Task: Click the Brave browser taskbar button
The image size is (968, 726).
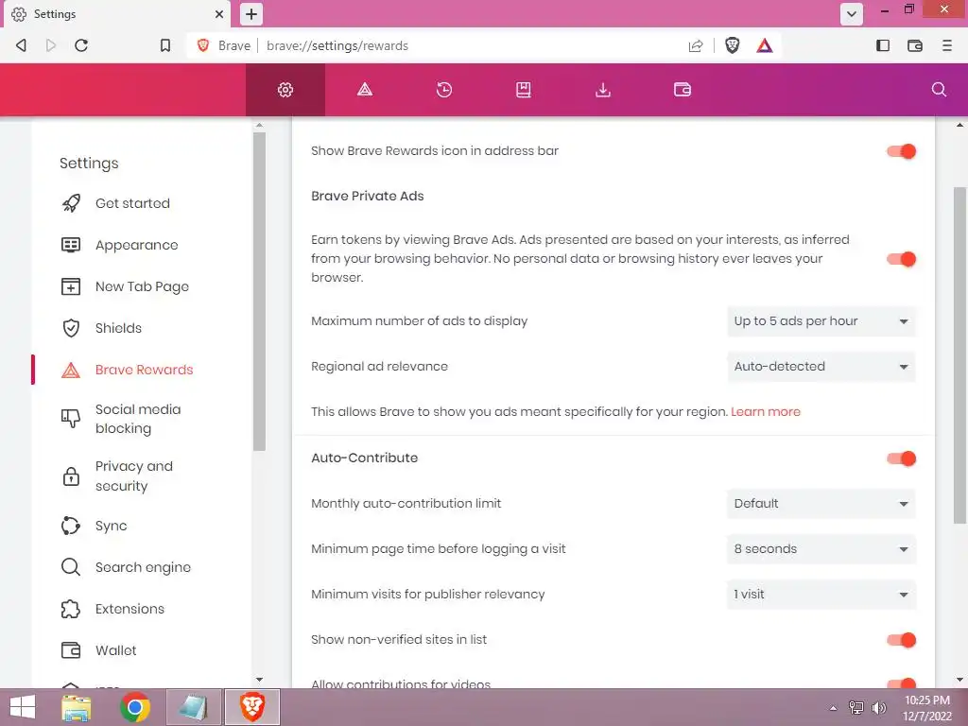Action: [251, 707]
